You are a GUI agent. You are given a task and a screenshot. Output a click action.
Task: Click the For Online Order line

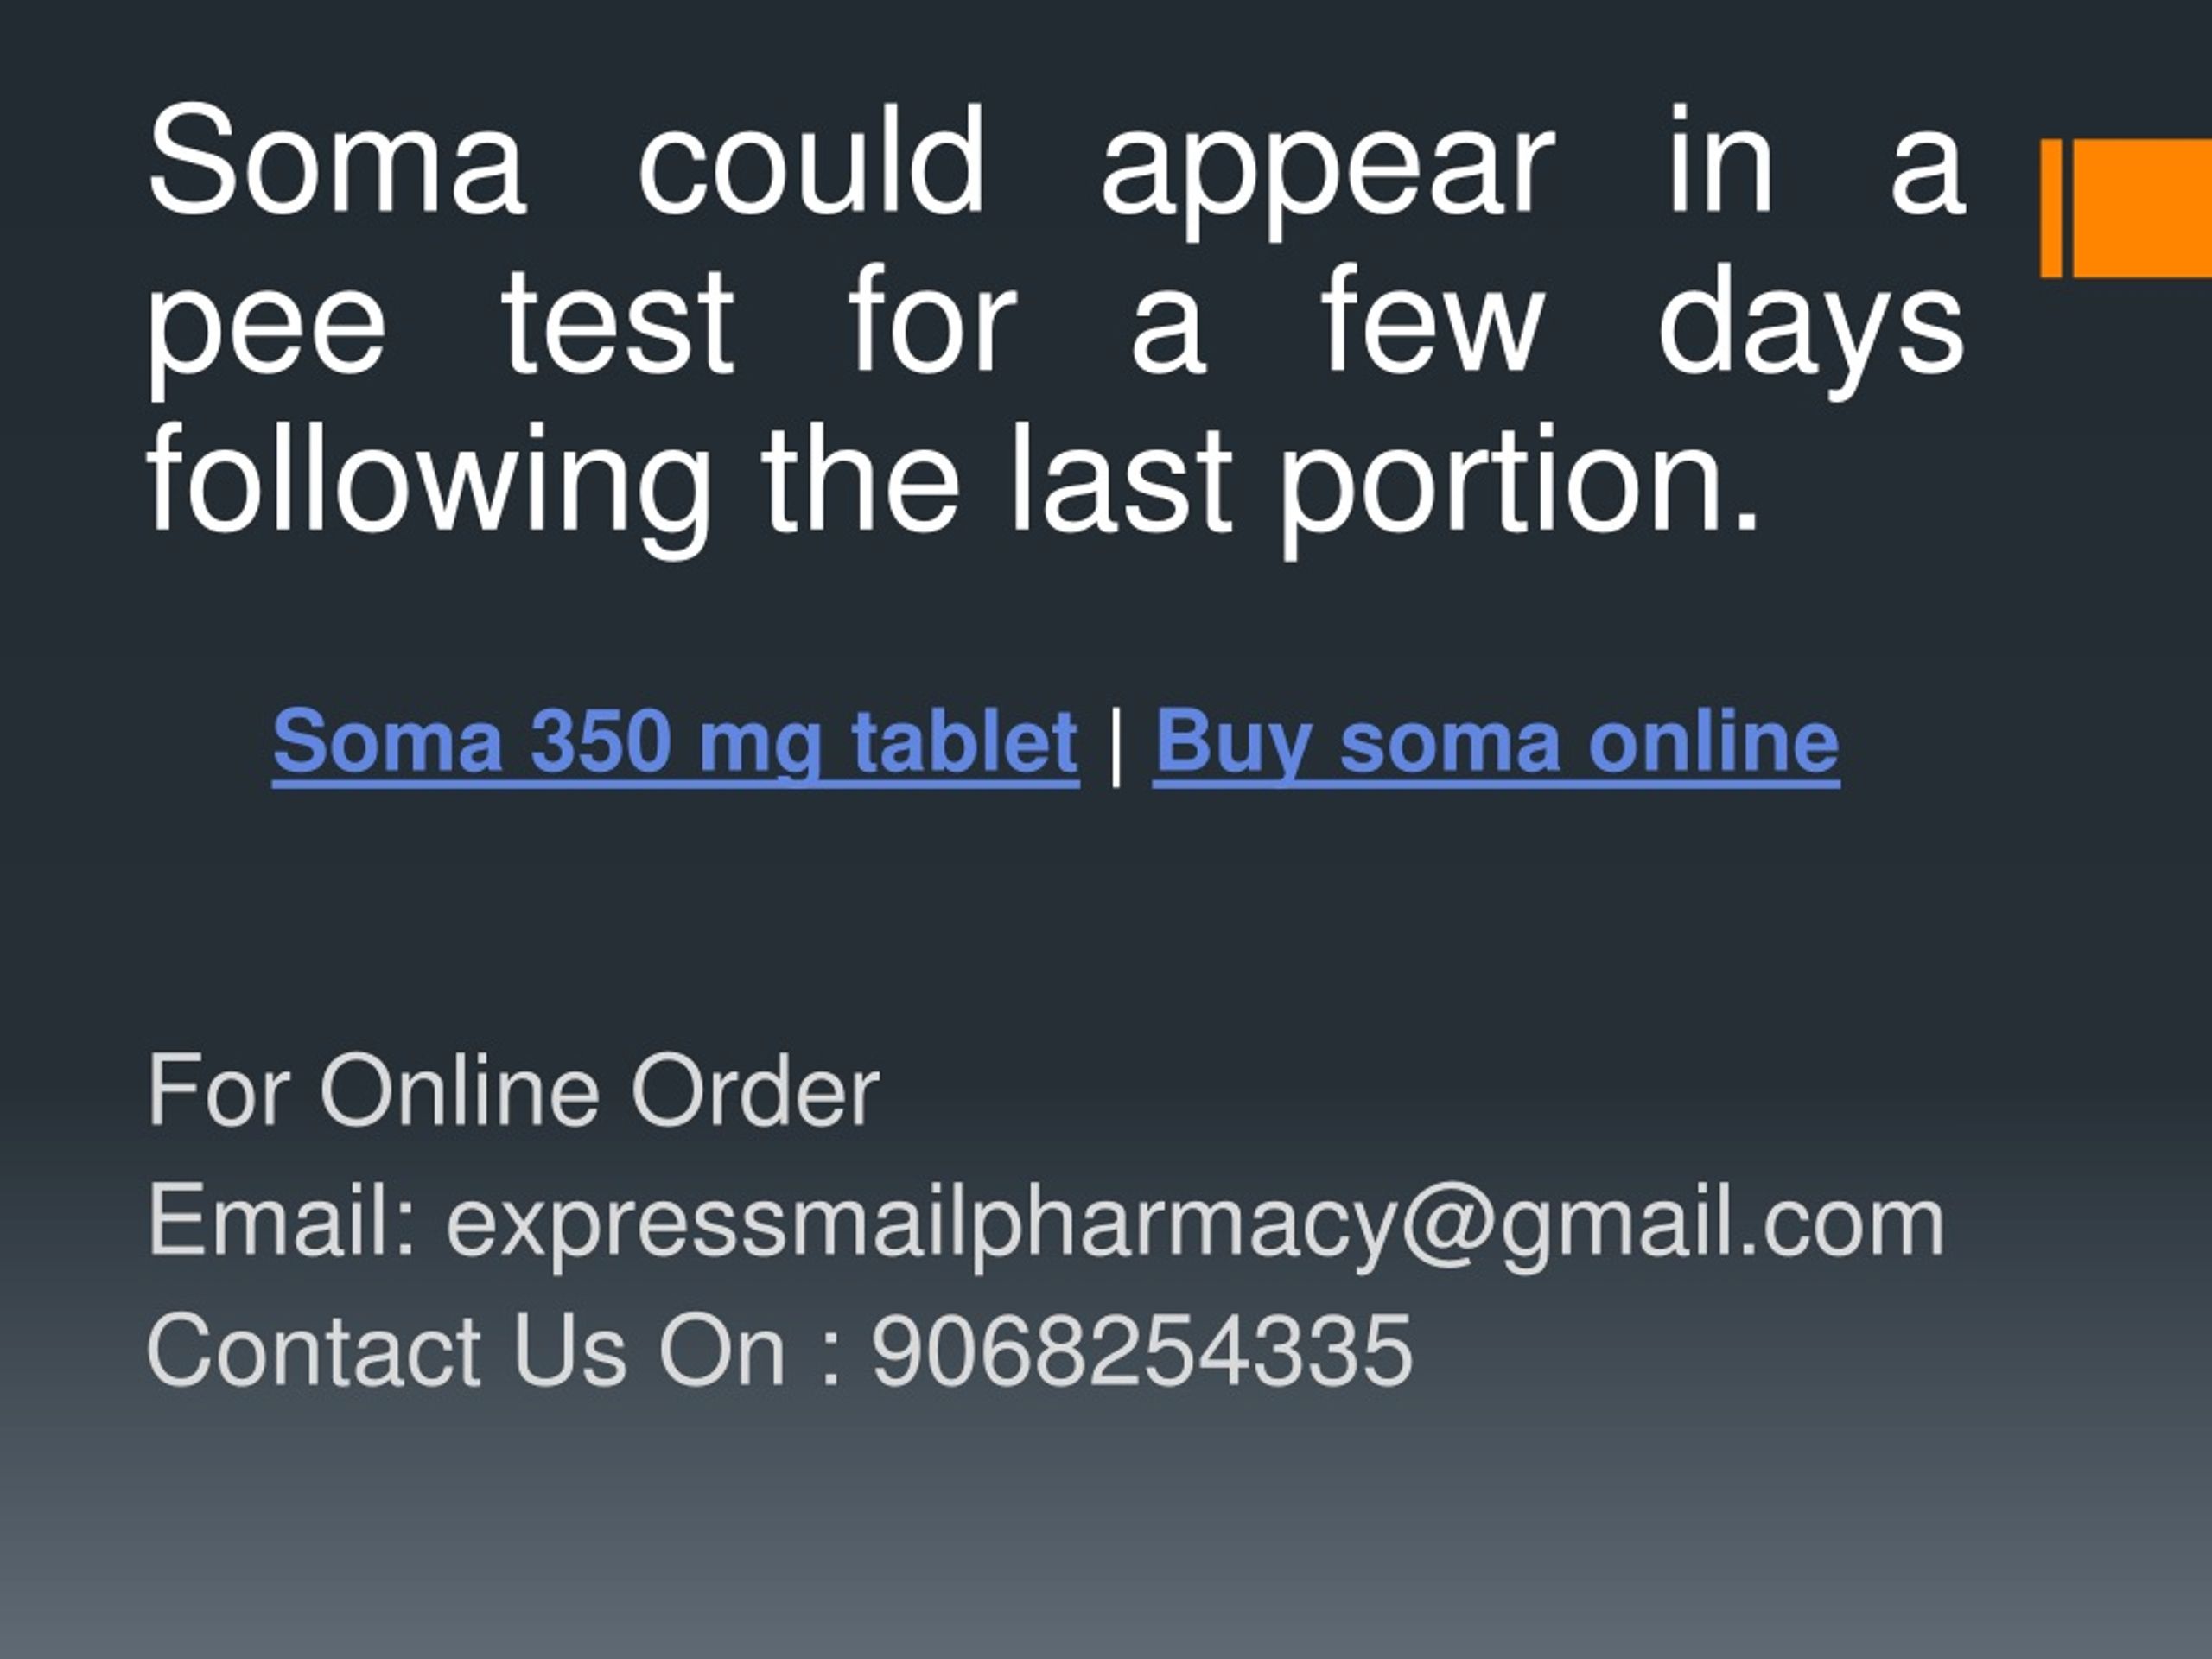click(x=513, y=1091)
